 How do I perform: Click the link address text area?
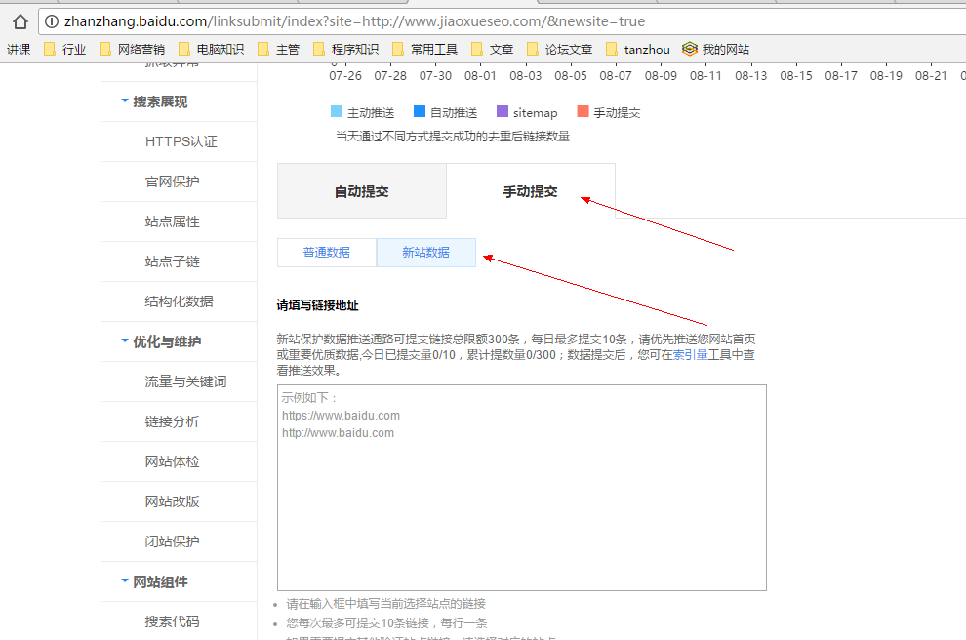(x=522, y=488)
